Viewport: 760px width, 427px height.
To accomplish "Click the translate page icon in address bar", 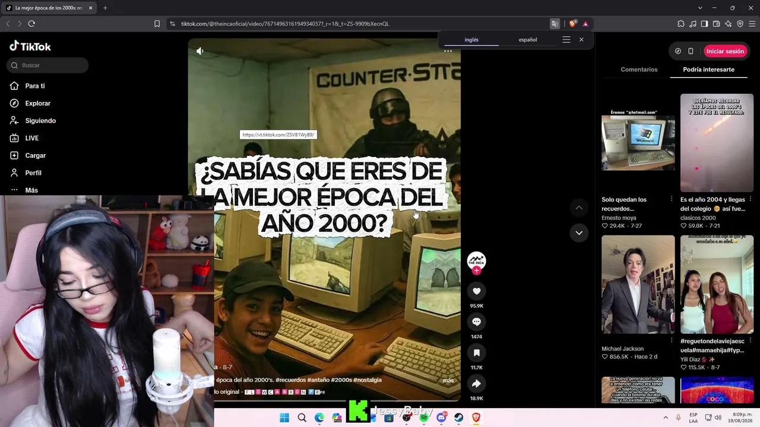I will [x=555, y=24].
